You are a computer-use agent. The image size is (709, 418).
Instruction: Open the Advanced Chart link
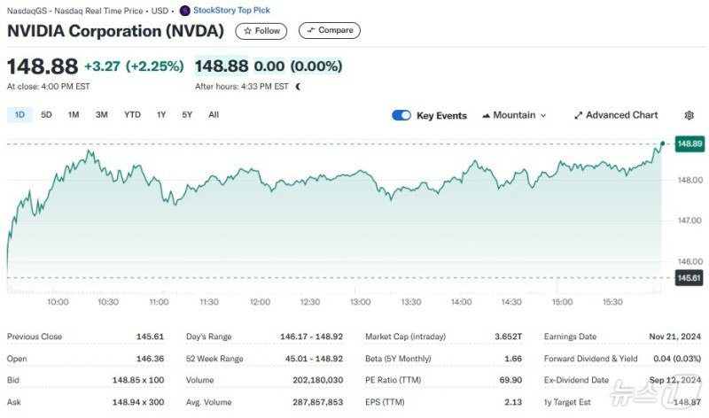pos(616,115)
